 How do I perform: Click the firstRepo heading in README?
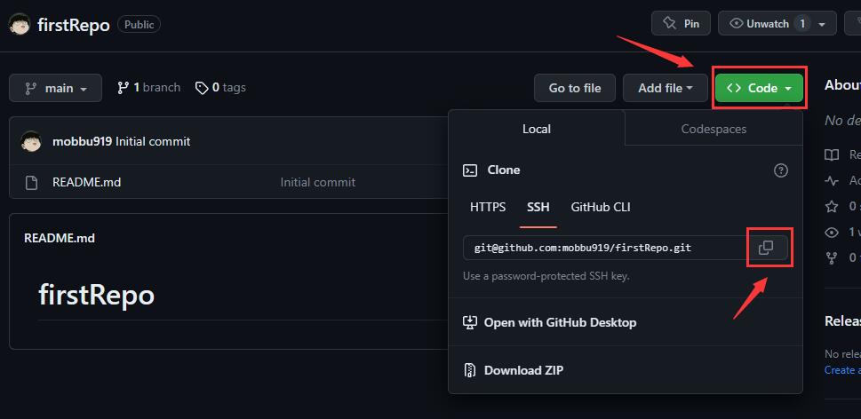(x=97, y=296)
